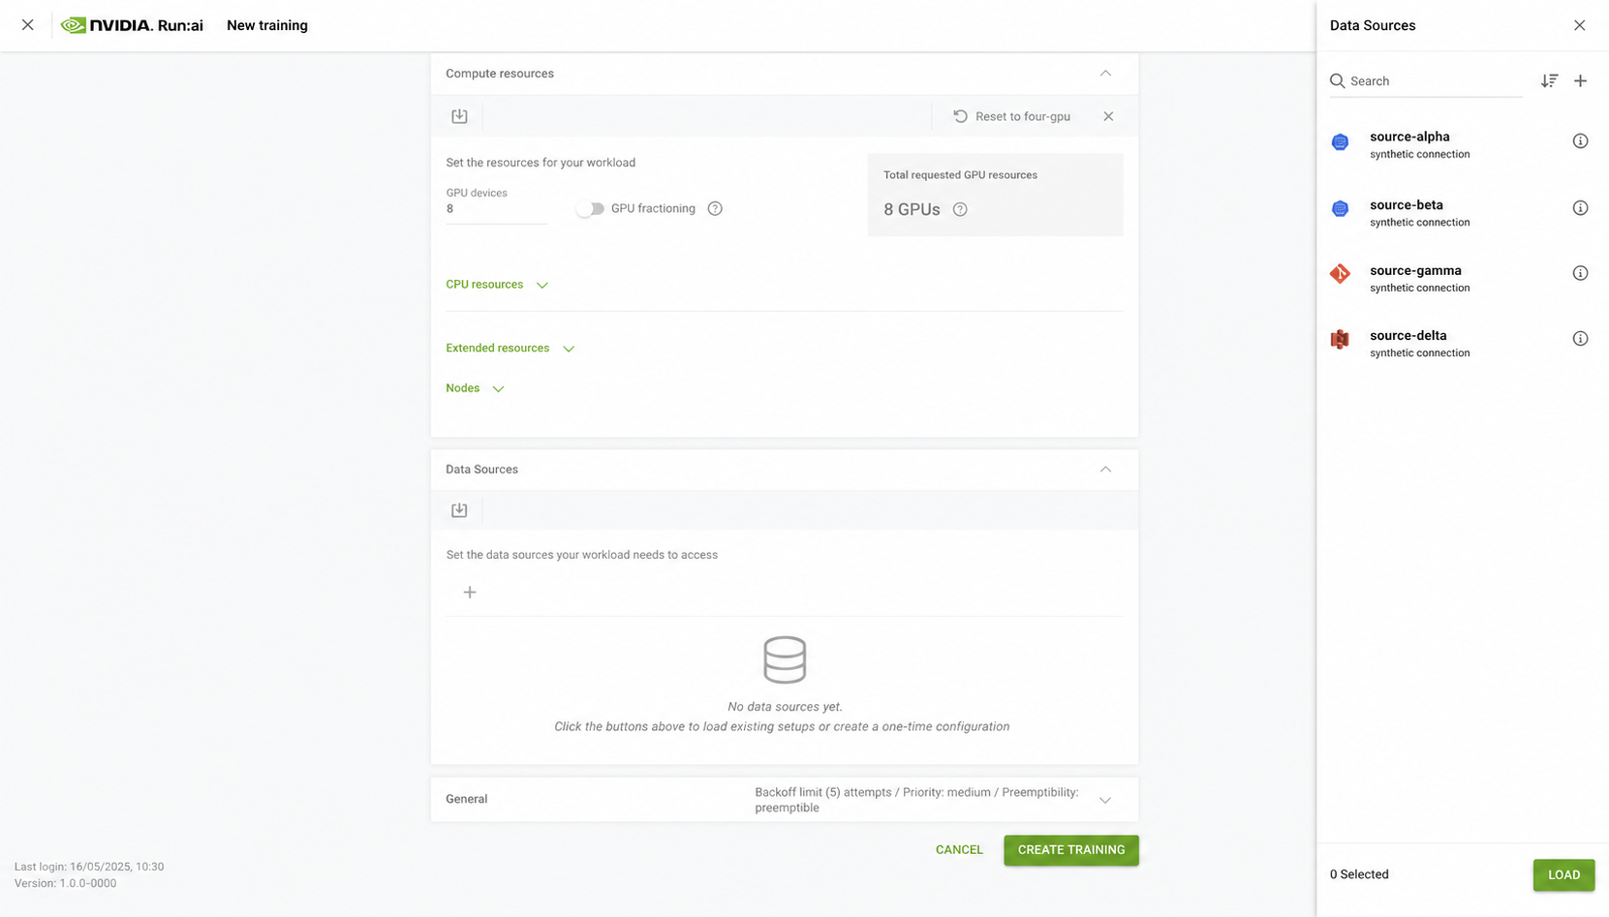The height and width of the screenshot is (917, 1609).
Task: View info for source-alpha
Action: click(1580, 141)
